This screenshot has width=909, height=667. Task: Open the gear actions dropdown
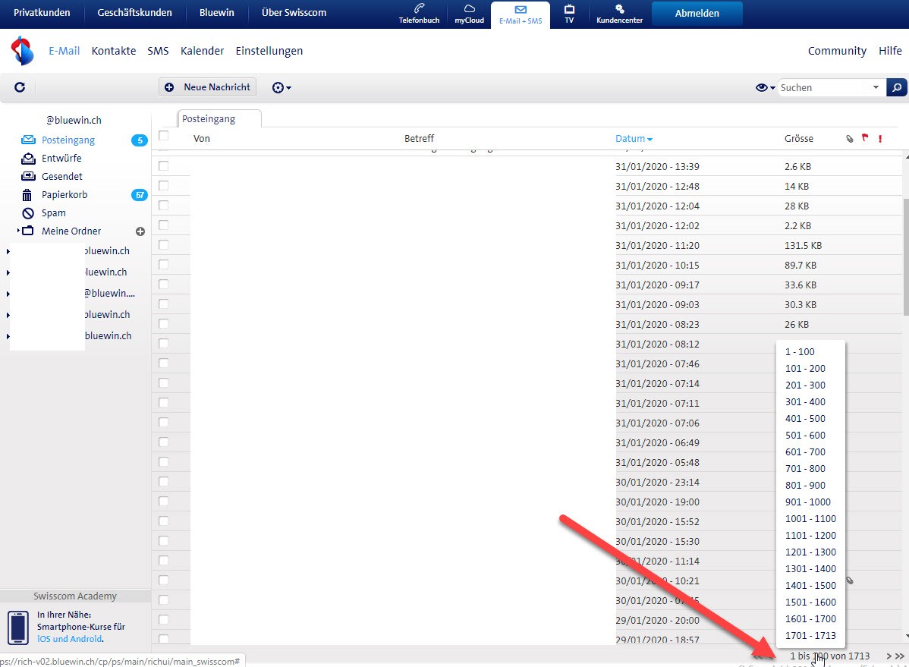pyautogui.click(x=282, y=87)
